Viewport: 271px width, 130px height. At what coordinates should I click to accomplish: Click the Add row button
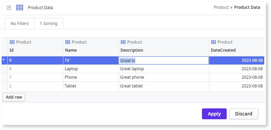click(x=14, y=97)
